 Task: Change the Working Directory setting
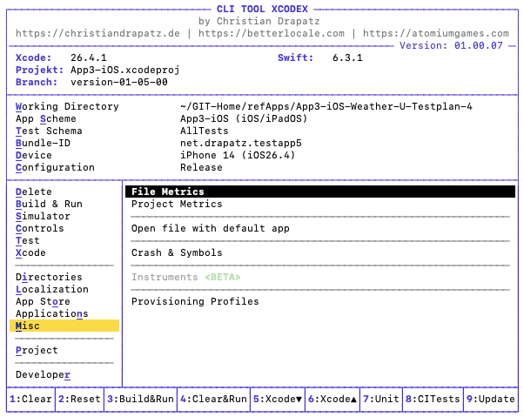[67, 106]
